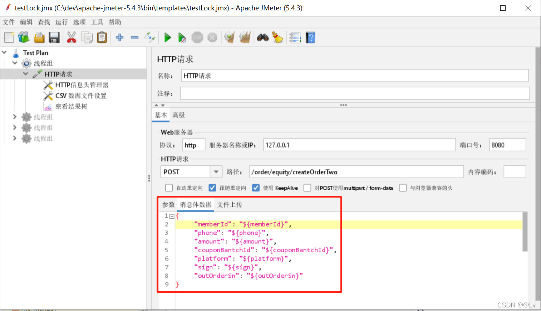Collapse the Test Plan tree node
The height and width of the screenshot is (311, 541).
click(4, 52)
